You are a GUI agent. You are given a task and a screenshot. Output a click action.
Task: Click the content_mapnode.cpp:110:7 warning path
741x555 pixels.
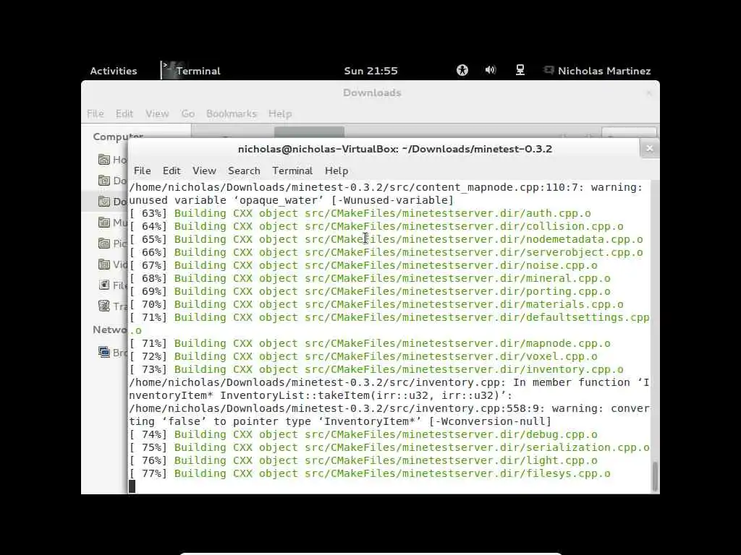(x=386, y=187)
